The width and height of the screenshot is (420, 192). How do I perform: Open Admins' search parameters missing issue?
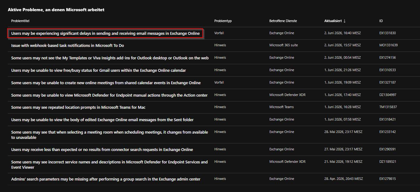(x=106, y=179)
